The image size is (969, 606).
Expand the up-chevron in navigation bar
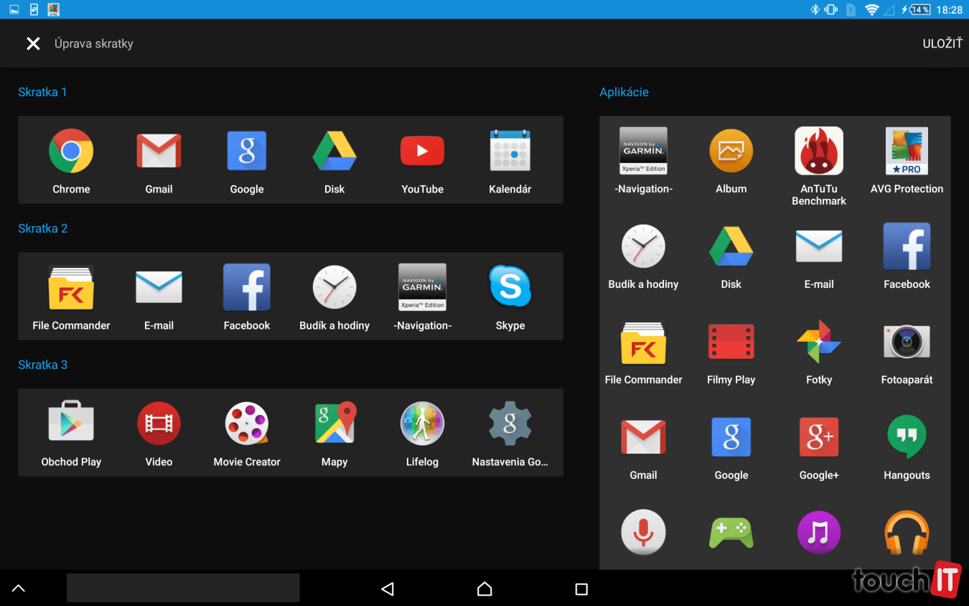point(19,589)
